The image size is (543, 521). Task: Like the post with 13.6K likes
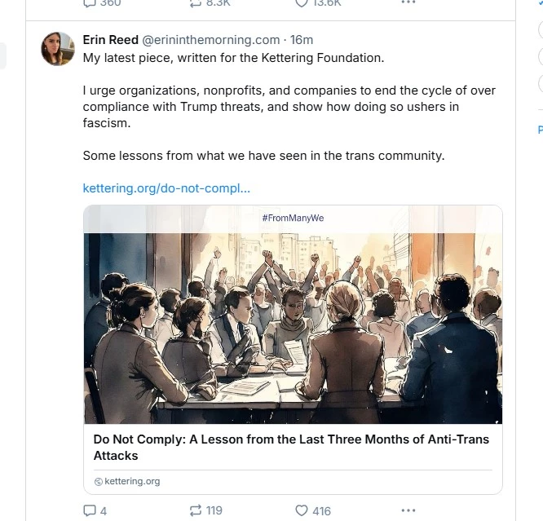coord(302,3)
